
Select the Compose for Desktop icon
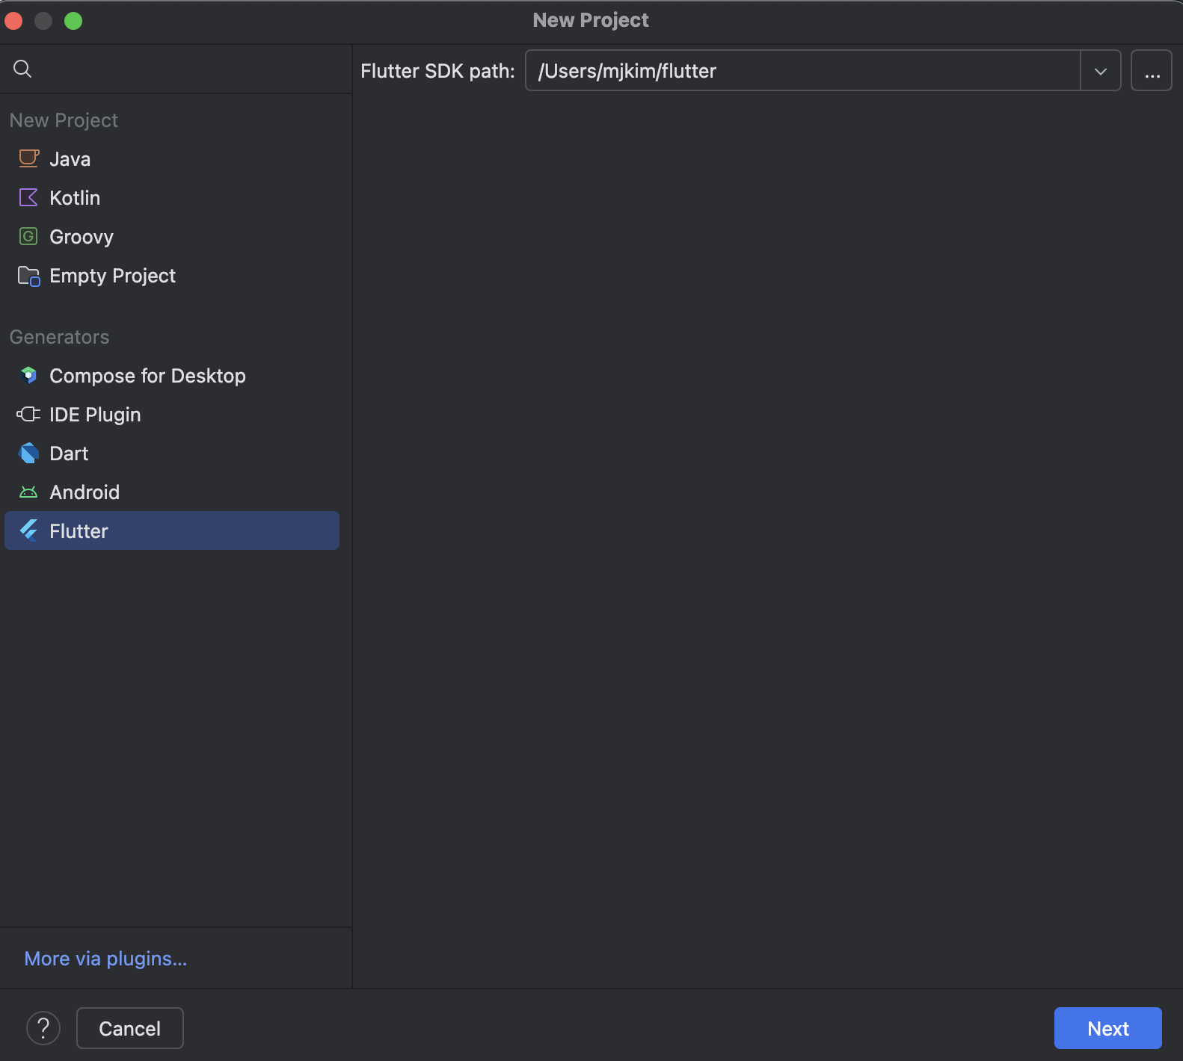(x=28, y=375)
